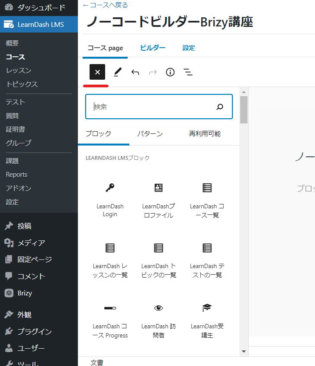Image resolution: width=315 pixels, height=366 pixels.
Task: Insert the LearnDash トピックの一覧 block
Action: pyautogui.click(x=158, y=260)
